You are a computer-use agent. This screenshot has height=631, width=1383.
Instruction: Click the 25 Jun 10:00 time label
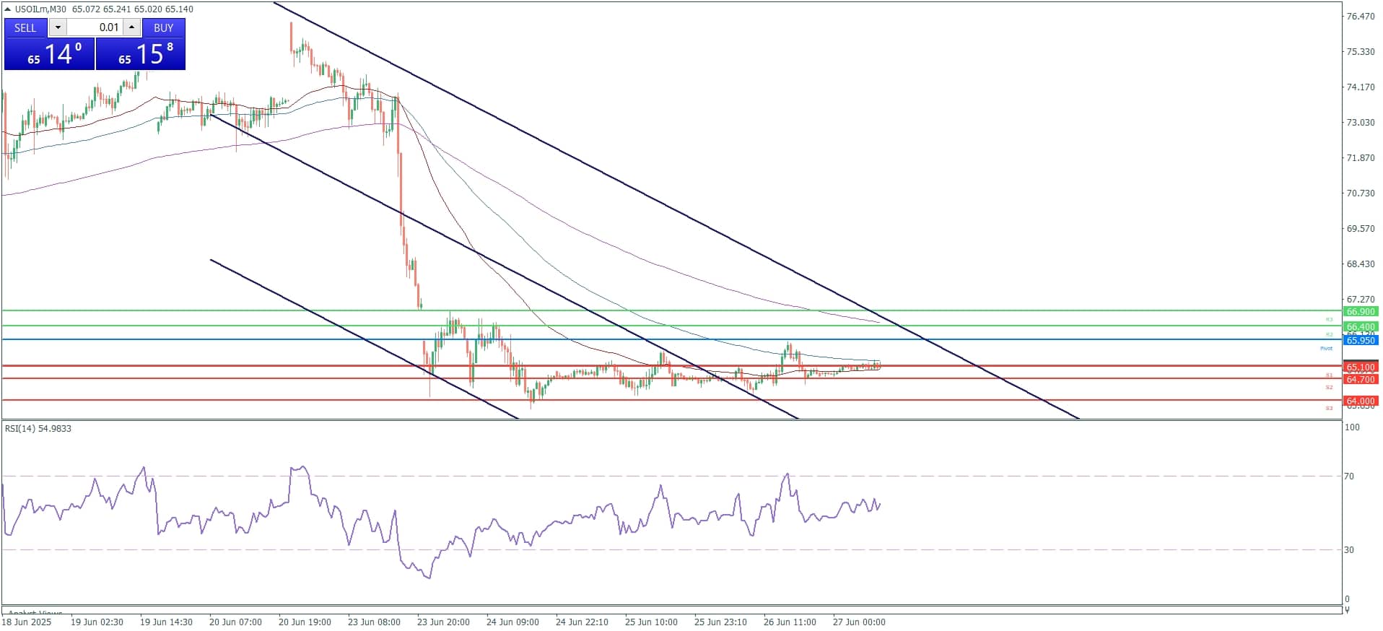pyautogui.click(x=651, y=622)
